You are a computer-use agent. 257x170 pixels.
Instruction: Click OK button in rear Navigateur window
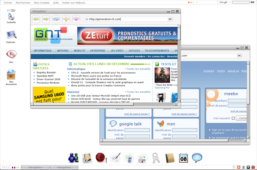click(239, 56)
